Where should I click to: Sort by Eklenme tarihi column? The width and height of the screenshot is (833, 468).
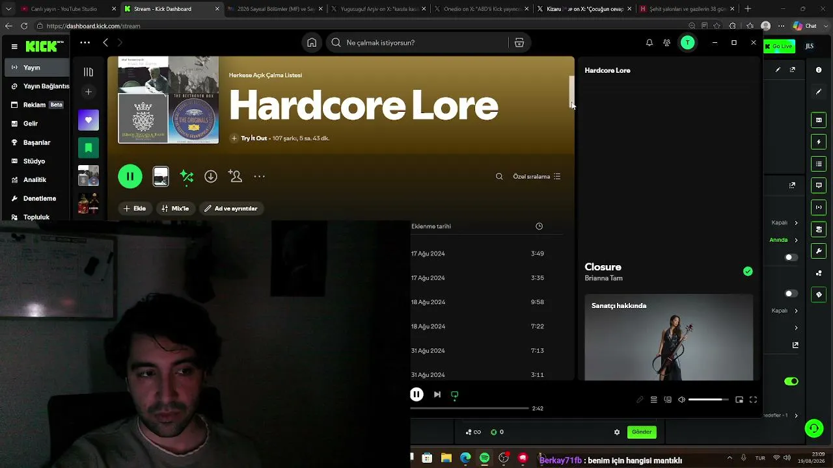tap(431, 226)
